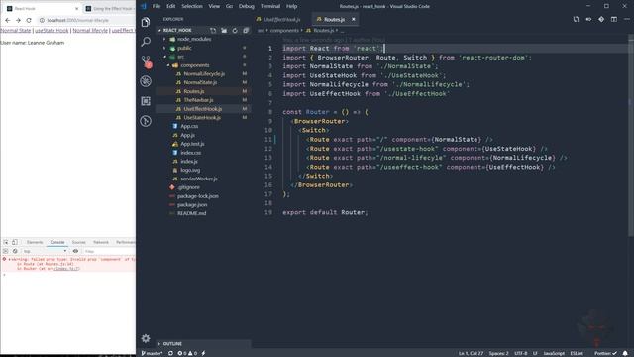The width and height of the screenshot is (634, 357).
Task: Click the toggle file blame icon in editor toolbar
Action: (x=588, y=19)
